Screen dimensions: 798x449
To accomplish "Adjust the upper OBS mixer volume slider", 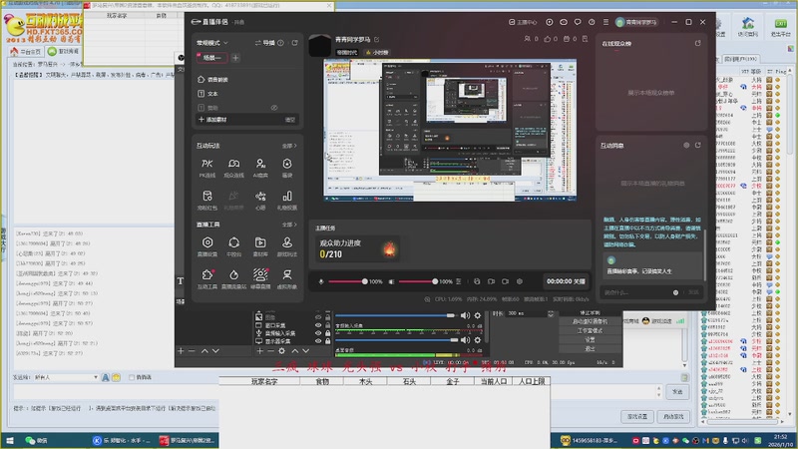I will [x=395, y=315].
